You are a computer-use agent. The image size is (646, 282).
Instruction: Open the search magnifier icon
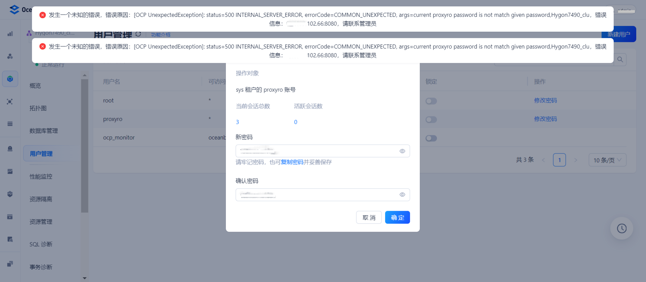(x=620, y=60)
